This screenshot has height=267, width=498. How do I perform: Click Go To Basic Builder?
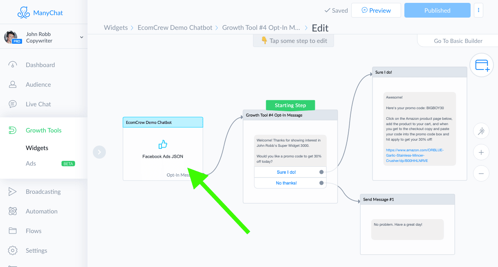tap(458, 41)
